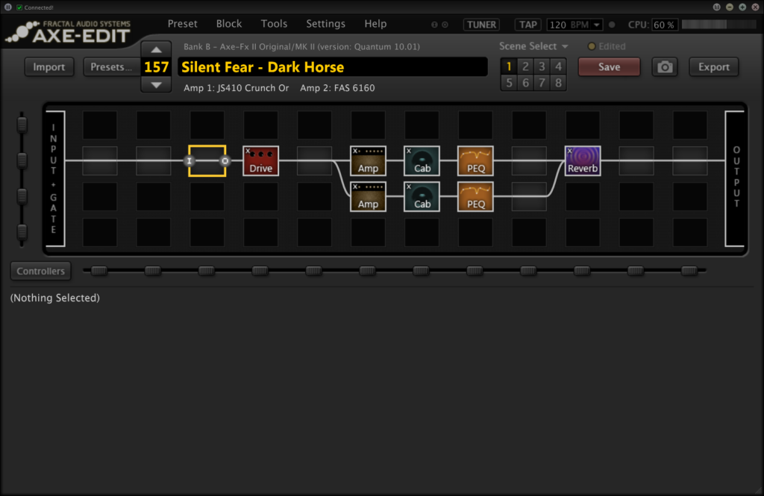This screenshot has width=764, height=496.
Task: Switch to scene 3
Action: [542, 66]
